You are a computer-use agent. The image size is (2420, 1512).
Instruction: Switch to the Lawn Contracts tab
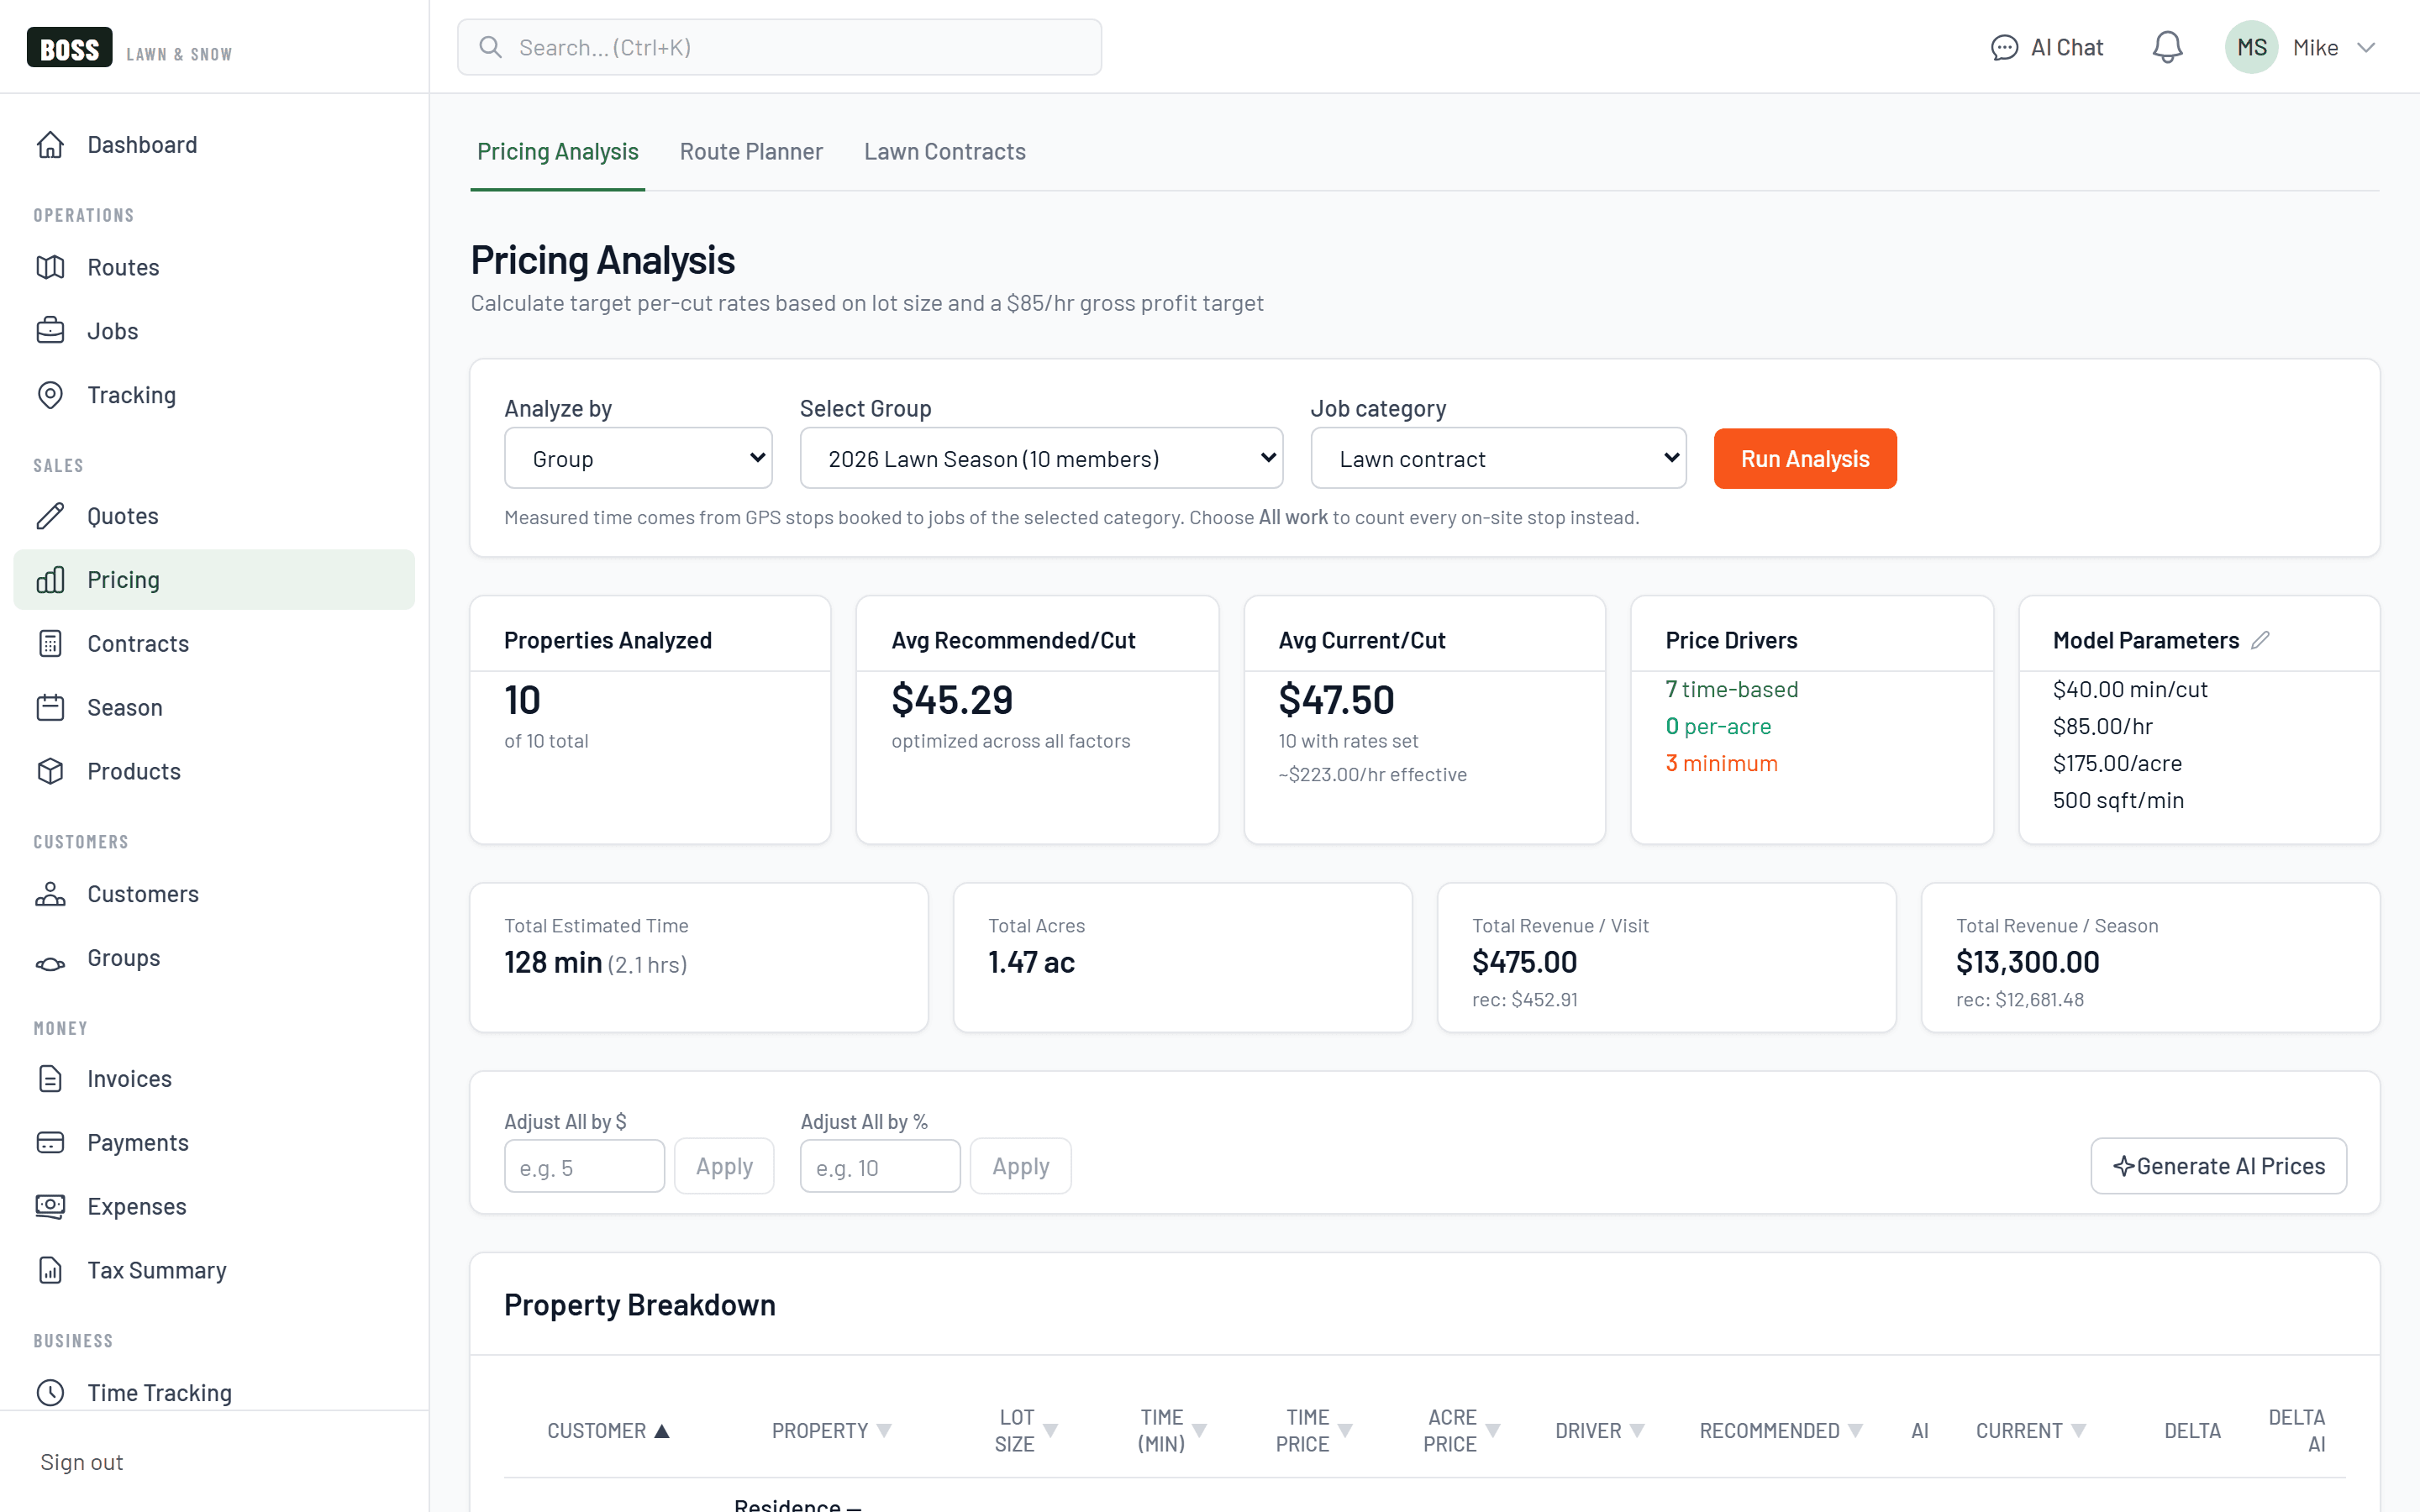[x=944, y=152]
